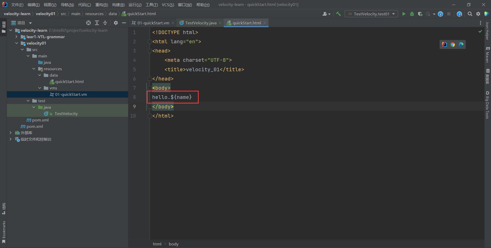Open the user account icon dropdown

tap(326, 14)
